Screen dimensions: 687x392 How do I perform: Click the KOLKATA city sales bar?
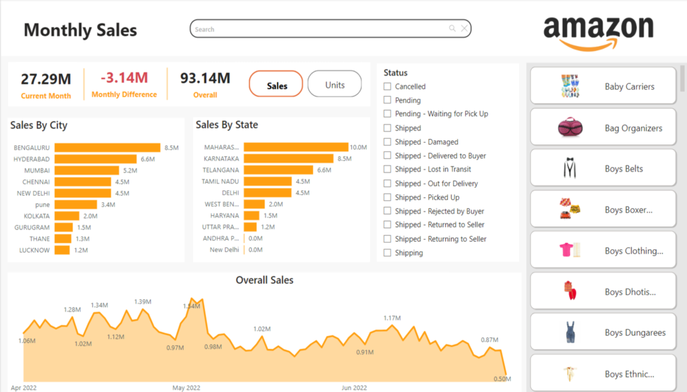(x=67, y=216)
